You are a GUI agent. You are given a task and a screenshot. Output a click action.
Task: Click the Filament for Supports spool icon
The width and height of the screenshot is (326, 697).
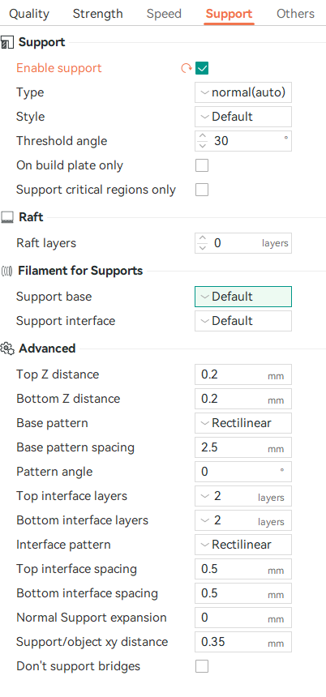(x=7, y=271)
